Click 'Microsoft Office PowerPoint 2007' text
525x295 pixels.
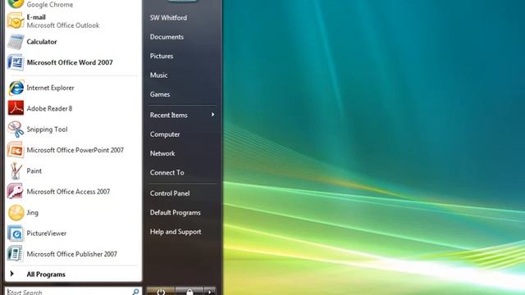tap(75, 150)
